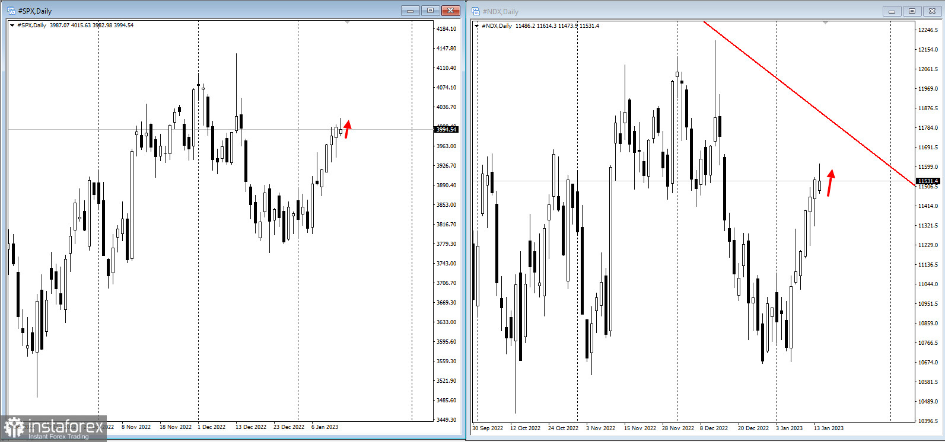The width and height of the screenshot is (945, 442).
Task: Click the 11044.0 price level on NDX axis
Action: pyautogui.click(x=928, y=284)
